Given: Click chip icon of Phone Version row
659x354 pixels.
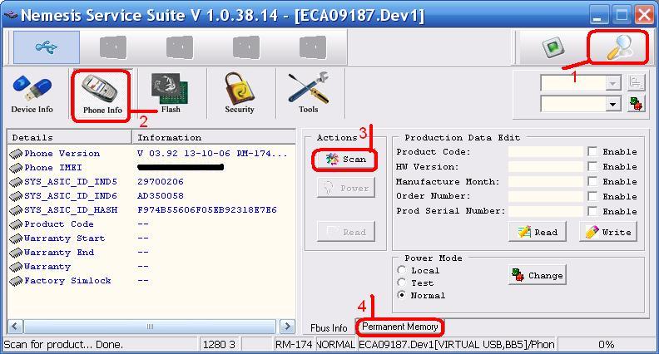Looking at the screenshot, I should pyautogui.click(x=16, y=154).
